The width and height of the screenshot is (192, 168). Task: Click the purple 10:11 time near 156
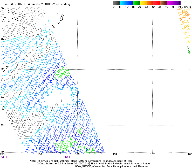(68, 157)
